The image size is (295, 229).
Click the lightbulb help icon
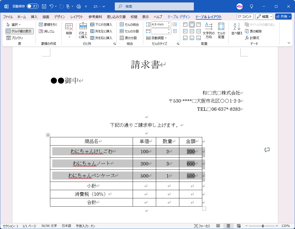[251, 6]
